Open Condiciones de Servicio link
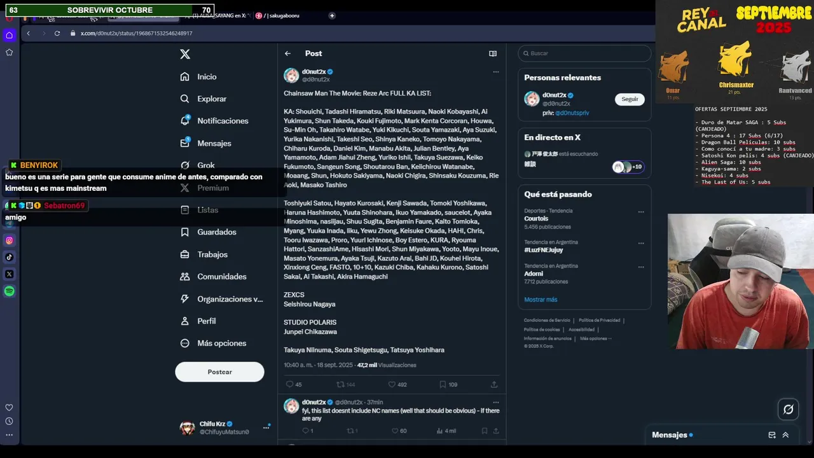The image size is (814, 458). point(547,320)
